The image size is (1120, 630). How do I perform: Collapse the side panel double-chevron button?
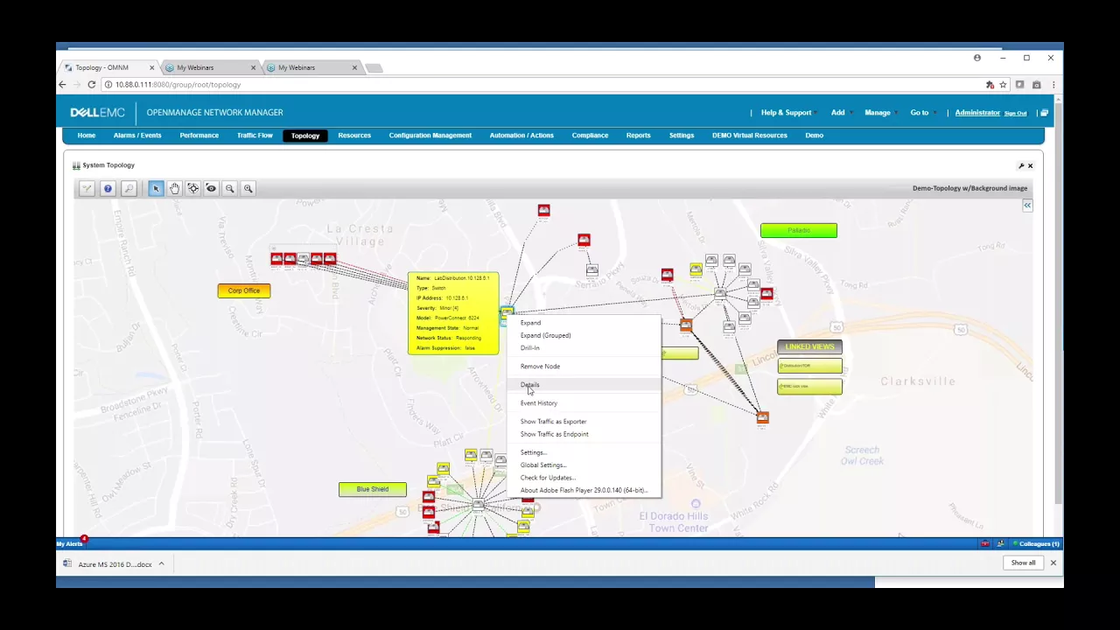coord(1027,206)
